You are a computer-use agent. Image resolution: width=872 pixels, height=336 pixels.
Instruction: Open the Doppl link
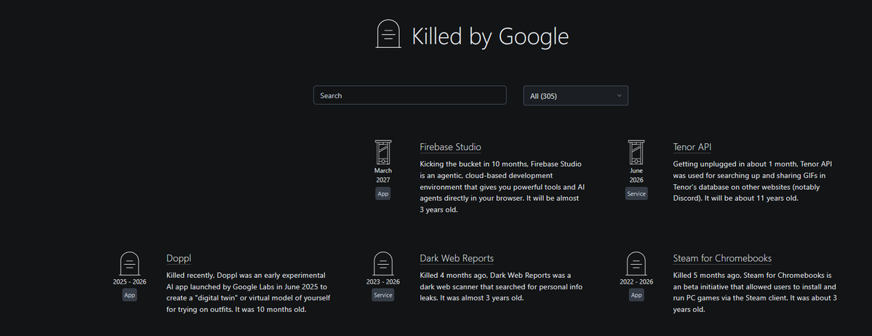[178, 258]
